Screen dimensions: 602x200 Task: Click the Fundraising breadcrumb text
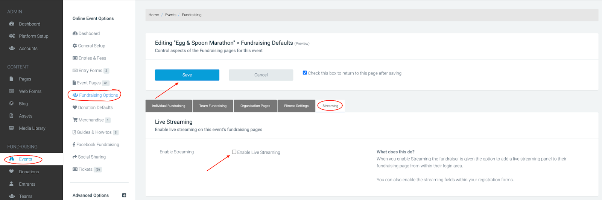click(192, 15)
